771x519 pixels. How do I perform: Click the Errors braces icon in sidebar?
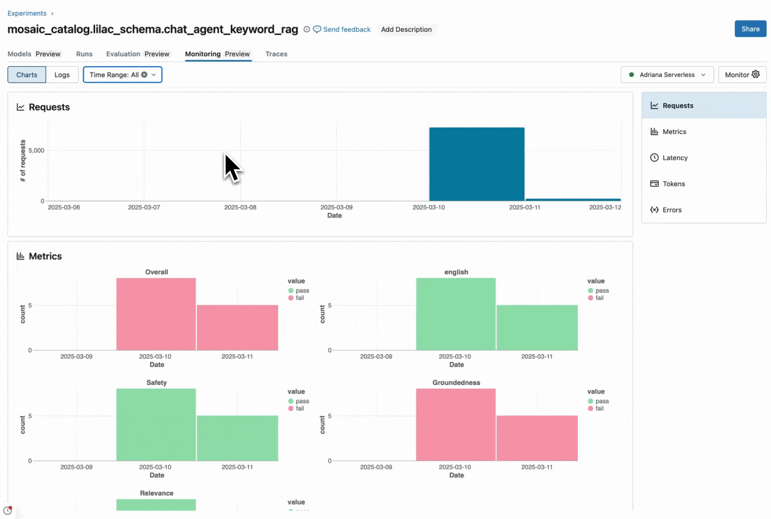tap(654, 210)
